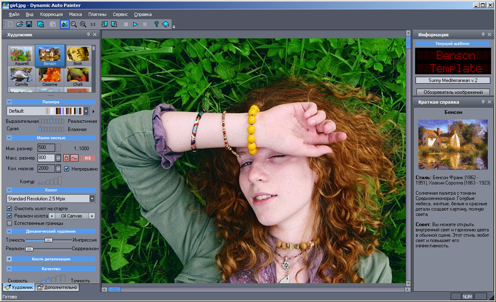The image size is (496, 302).
Task: Uncheck Очистить холст на старте
Action: tap(10, 209)
